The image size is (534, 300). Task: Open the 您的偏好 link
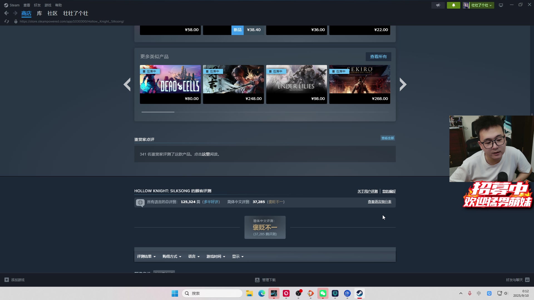389,191
